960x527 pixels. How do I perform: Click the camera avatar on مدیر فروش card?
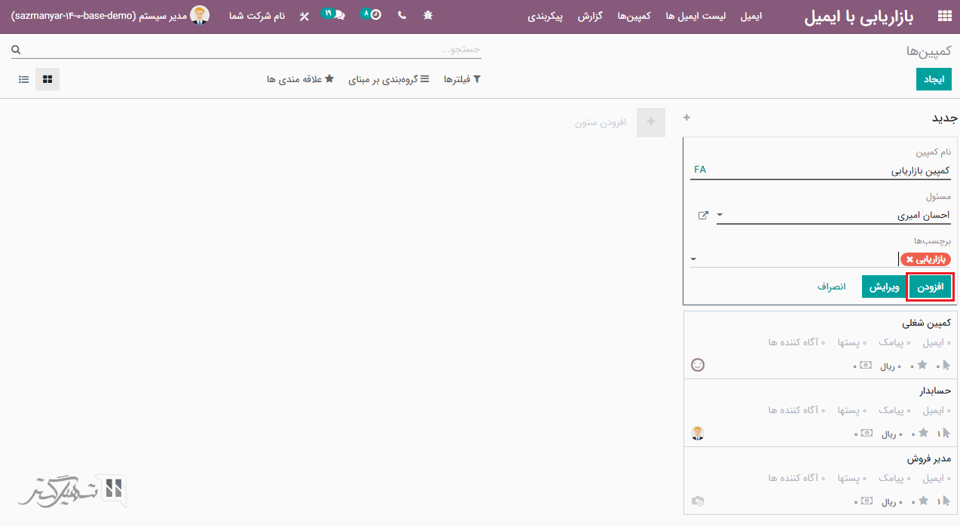698,501
